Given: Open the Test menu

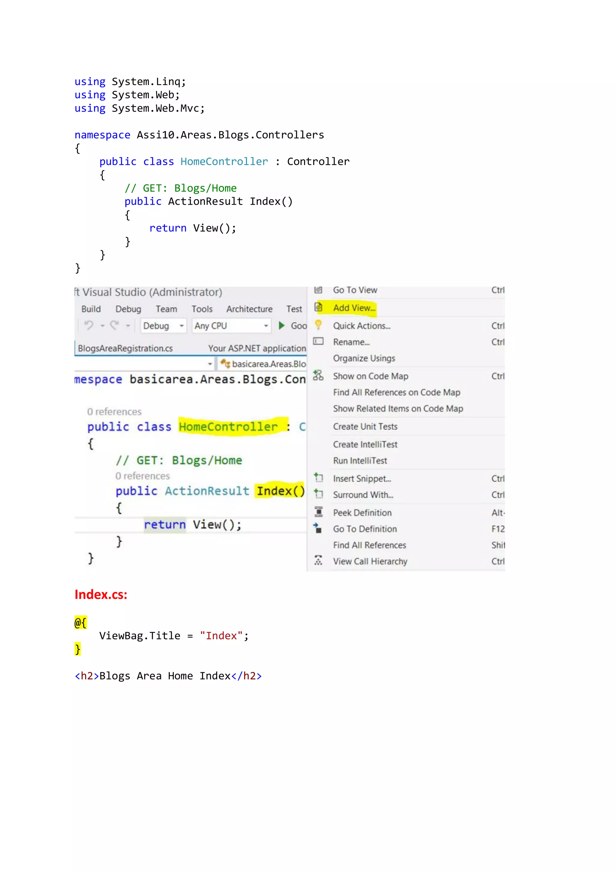Looking at the screenshot, I should coord(294,309).
